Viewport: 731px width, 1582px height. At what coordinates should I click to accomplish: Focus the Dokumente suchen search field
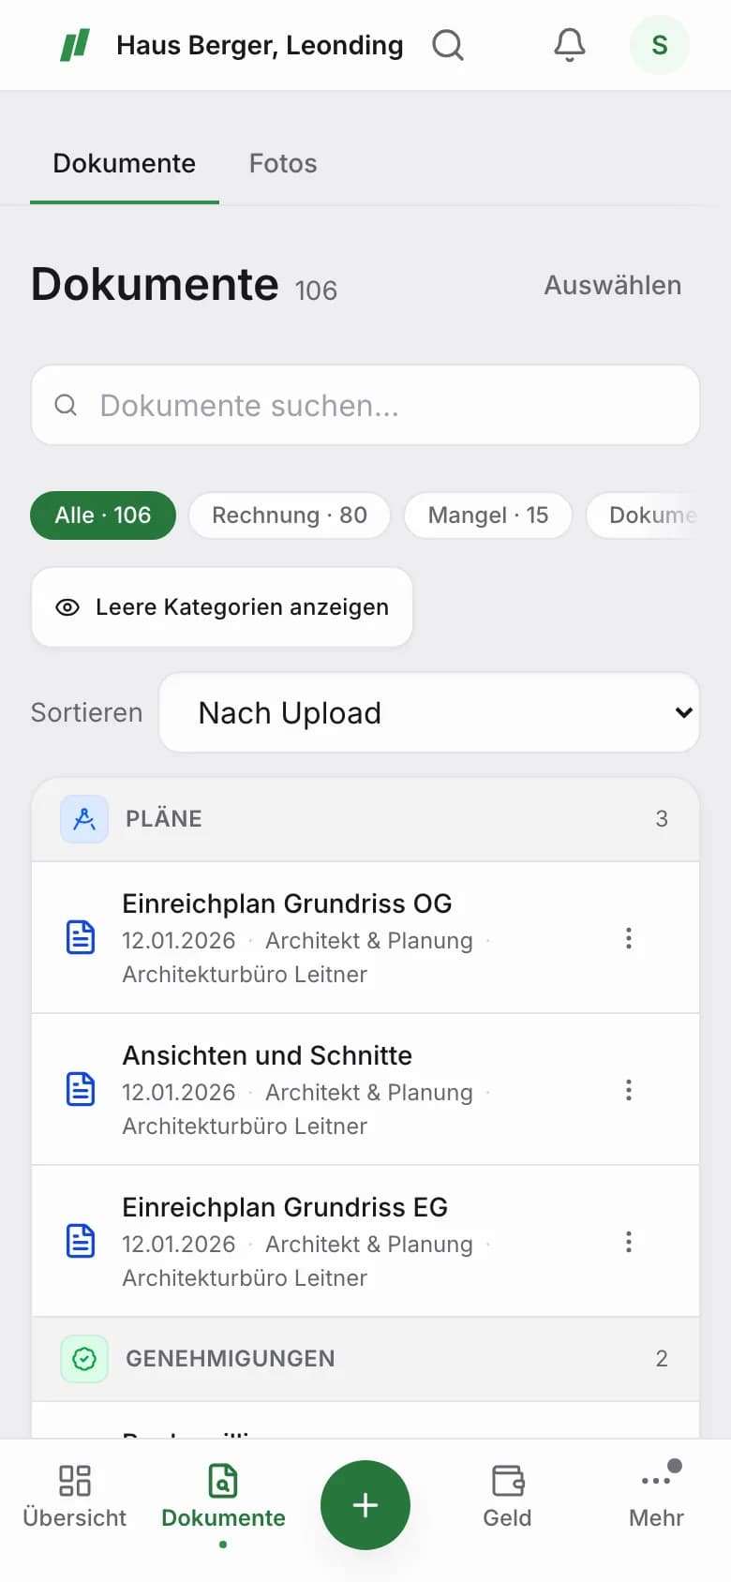[x=365, y=405]
